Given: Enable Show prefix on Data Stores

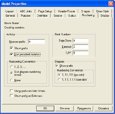Looking at the screenshot, I should click(x=12, y=91).
